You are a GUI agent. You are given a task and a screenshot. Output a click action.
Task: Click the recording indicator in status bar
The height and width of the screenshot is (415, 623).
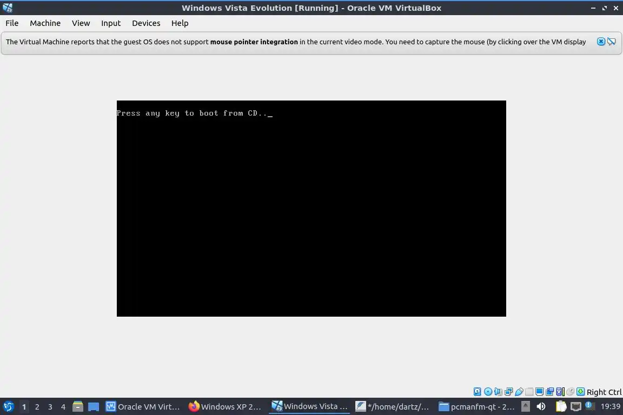pos(549,392)
